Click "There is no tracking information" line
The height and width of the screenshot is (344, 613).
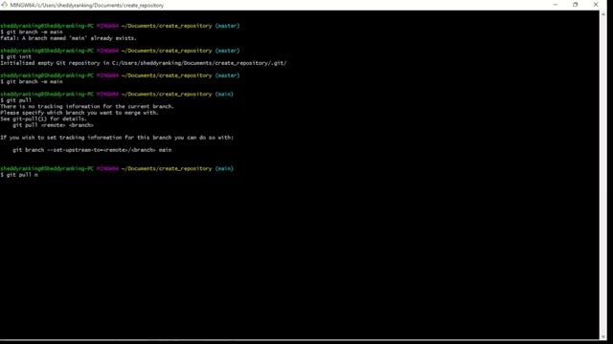[87, 106]
